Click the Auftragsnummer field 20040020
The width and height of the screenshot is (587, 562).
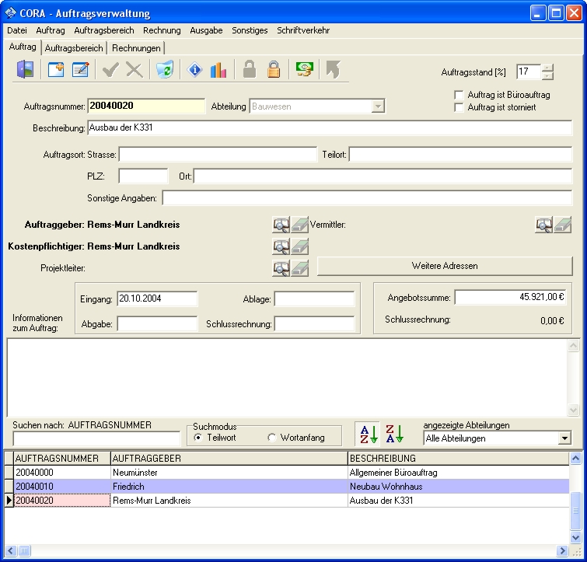[146, 106]
